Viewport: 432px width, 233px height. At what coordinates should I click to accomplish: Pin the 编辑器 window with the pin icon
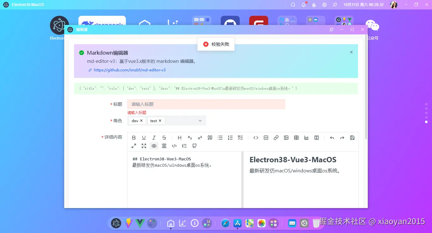[x=331, y=29]
